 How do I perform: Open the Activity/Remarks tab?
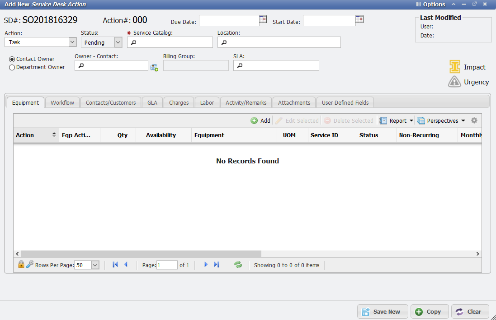click(x=246, y=102)
